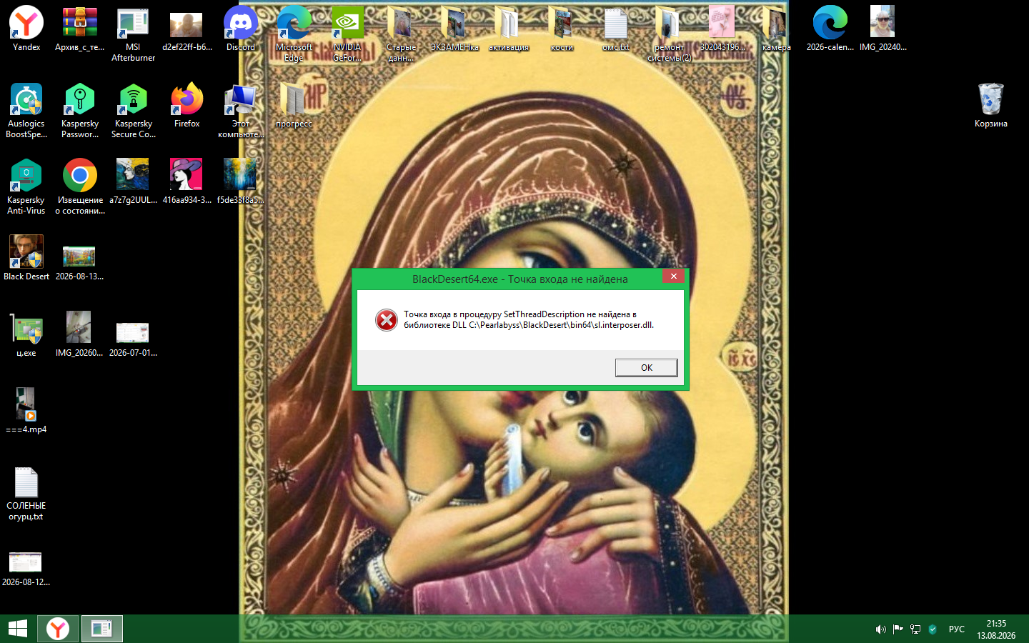
Task: Select the Firefox desktop icon
Action: point(187,106)
